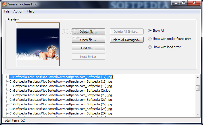Viewport: 203px width, 125px height.
Task: Select the Softpedia (19).jpg row
Action: 61,86
